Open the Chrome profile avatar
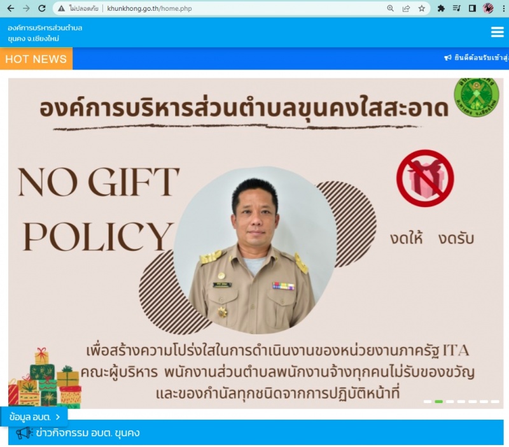 (488, 8)
